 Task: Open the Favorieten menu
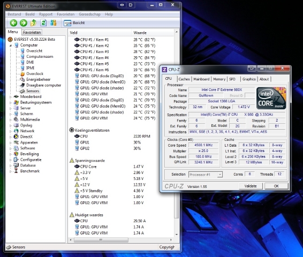(66, 14)
